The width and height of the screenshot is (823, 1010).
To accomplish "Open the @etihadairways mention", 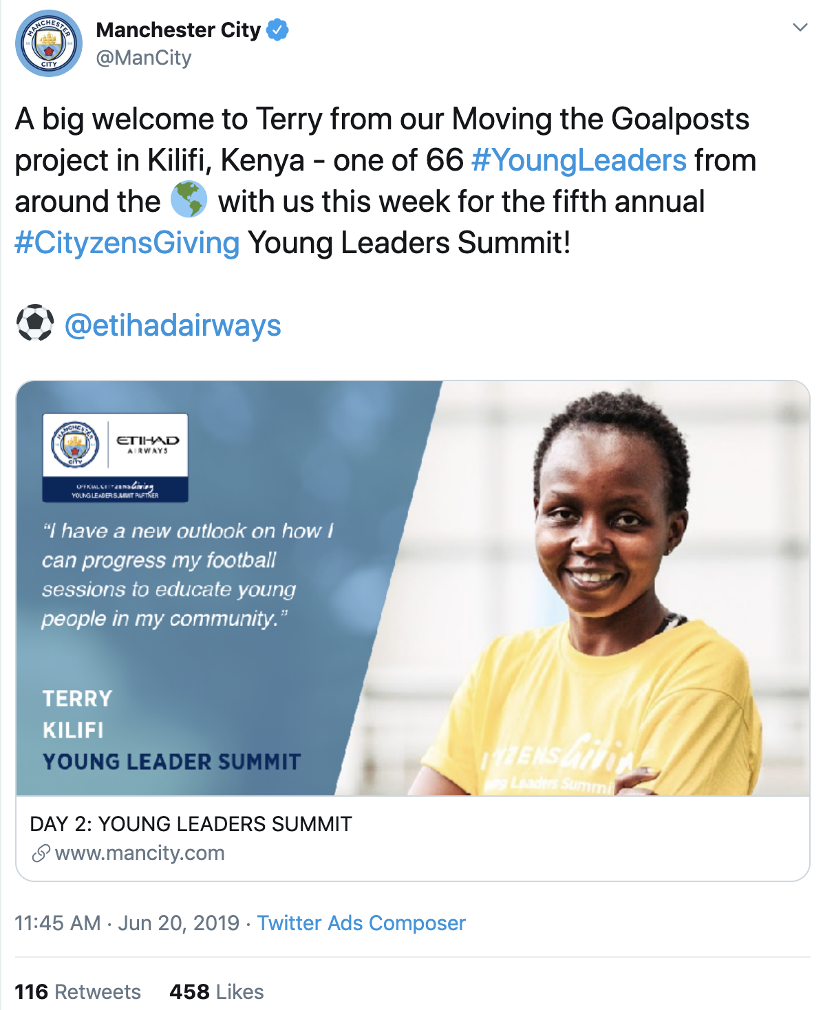I will click(173, 325).
